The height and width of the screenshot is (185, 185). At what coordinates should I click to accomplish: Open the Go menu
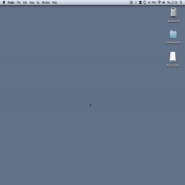pyautogui.click(x=38, y=2)
